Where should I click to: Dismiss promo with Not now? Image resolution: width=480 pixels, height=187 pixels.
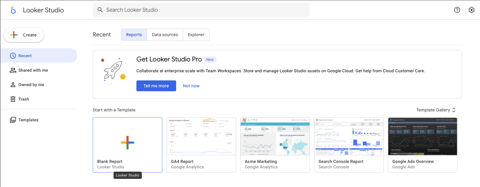(191, 86)
